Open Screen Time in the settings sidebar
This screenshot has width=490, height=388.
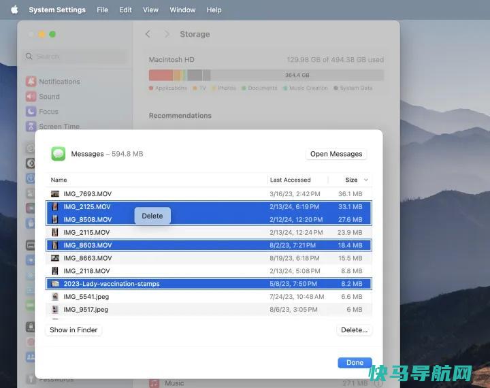coord(53,127)
